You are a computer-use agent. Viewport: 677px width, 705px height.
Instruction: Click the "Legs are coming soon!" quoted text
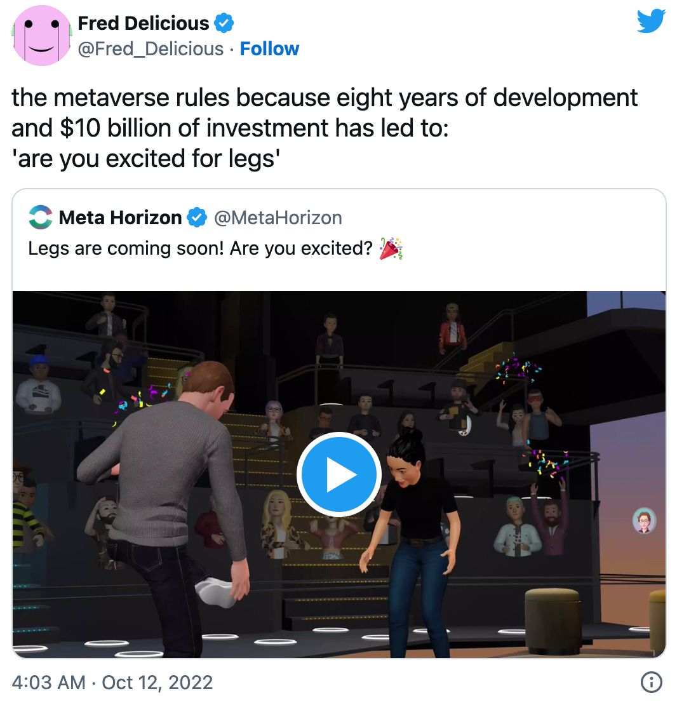[x=200, y=248]
